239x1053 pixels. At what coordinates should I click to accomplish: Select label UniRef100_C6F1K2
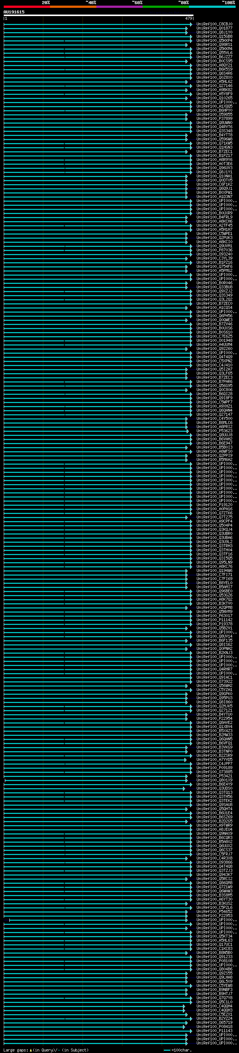click(x=214, y=185)
